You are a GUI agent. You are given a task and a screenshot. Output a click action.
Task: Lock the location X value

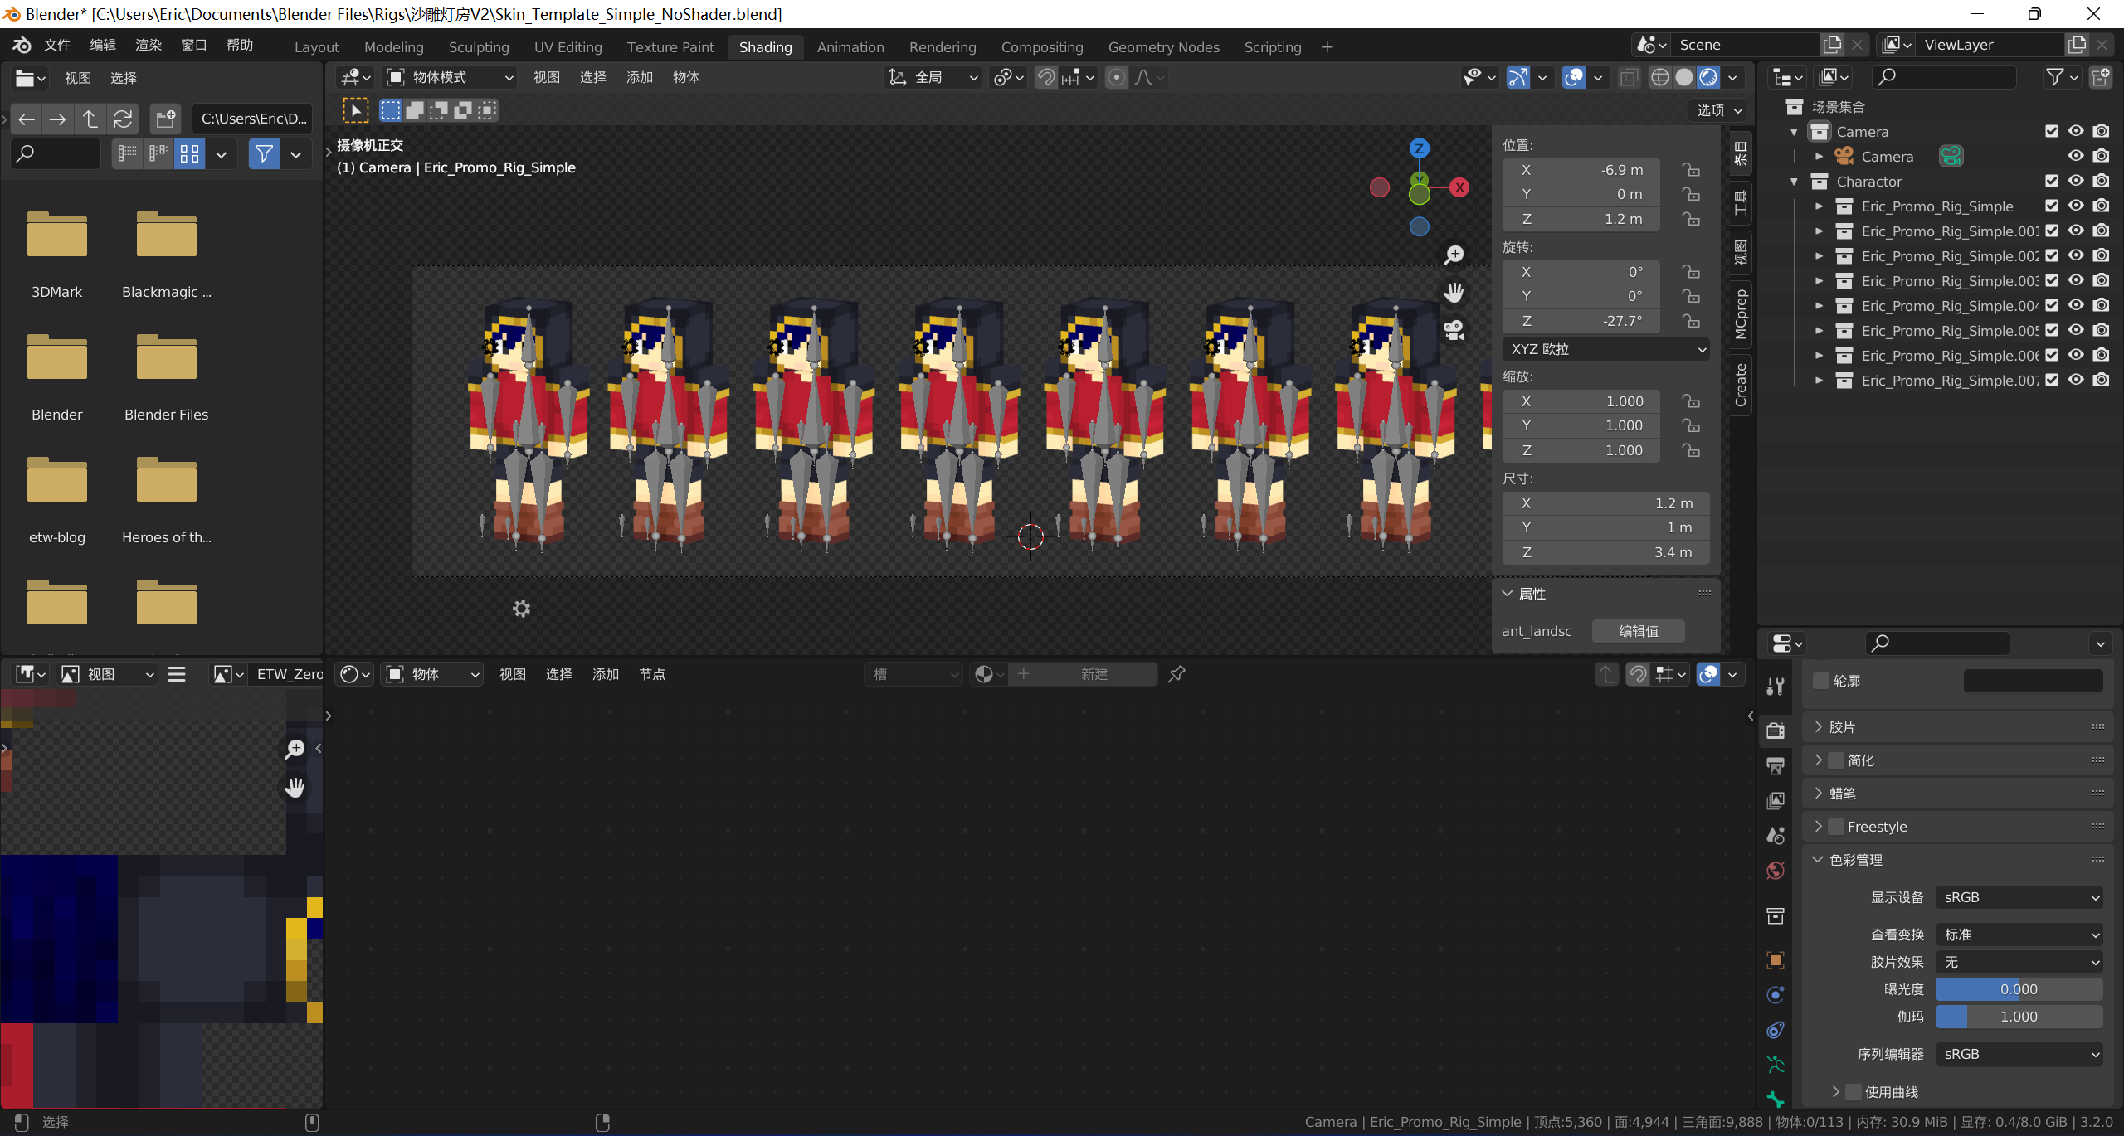coord(1691,170)
